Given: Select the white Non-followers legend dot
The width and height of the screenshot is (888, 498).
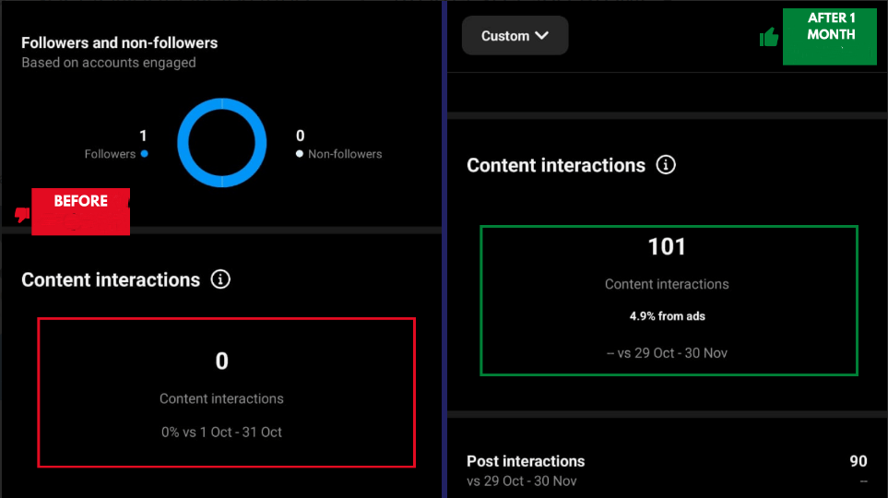Looking at the screenshot, I should [300, 154].
